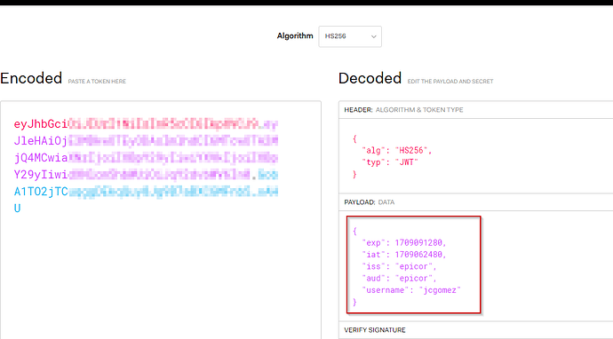Click the "alg": "HS256" header line
The image size is (613, 339).
396,150
